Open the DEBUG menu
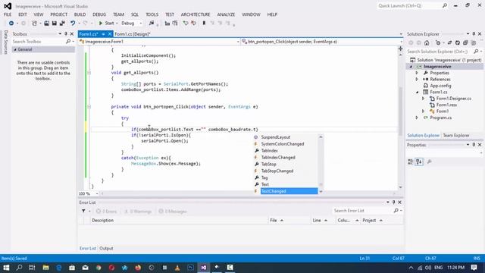The image size is (485, 273). pos(99,14)
